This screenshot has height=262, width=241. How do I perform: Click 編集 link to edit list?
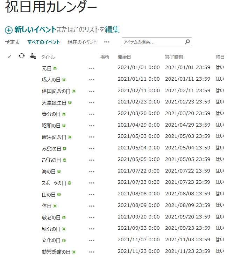point(112,29)
